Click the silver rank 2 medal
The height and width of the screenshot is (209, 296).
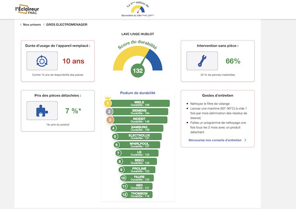(109, 112)
